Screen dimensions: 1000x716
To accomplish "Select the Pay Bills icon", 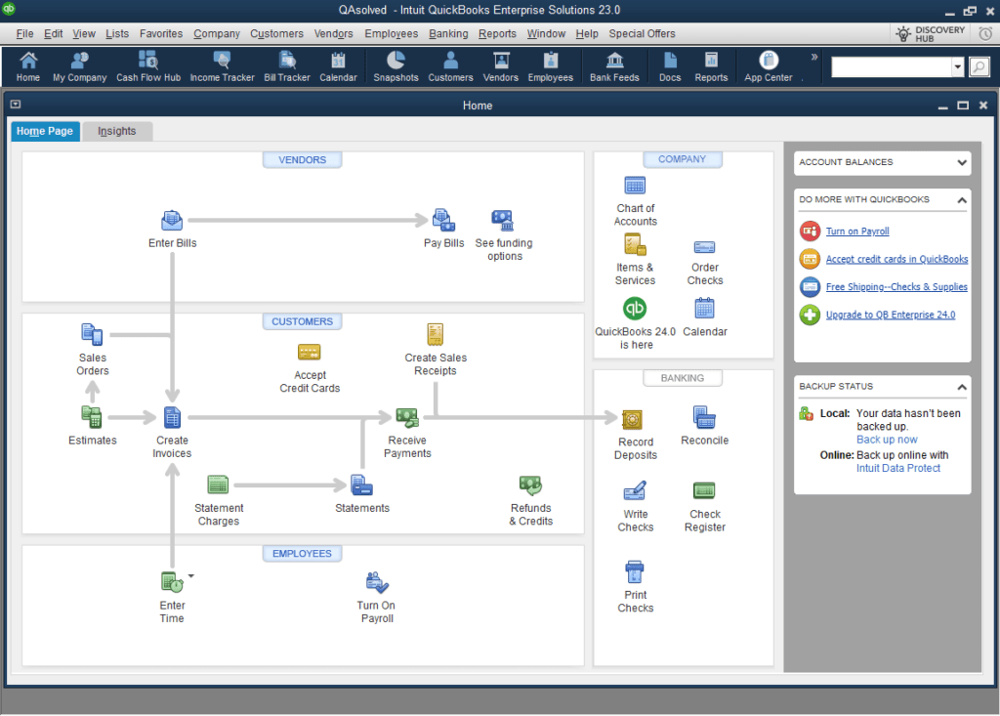I will (x=443, y=221).
